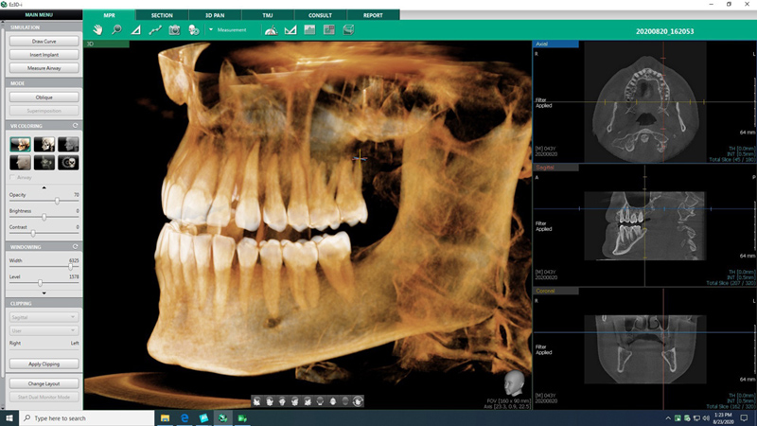The image size is (757, 426).
Task: Click the protractor measurement icon
Action: coord(271,30)
